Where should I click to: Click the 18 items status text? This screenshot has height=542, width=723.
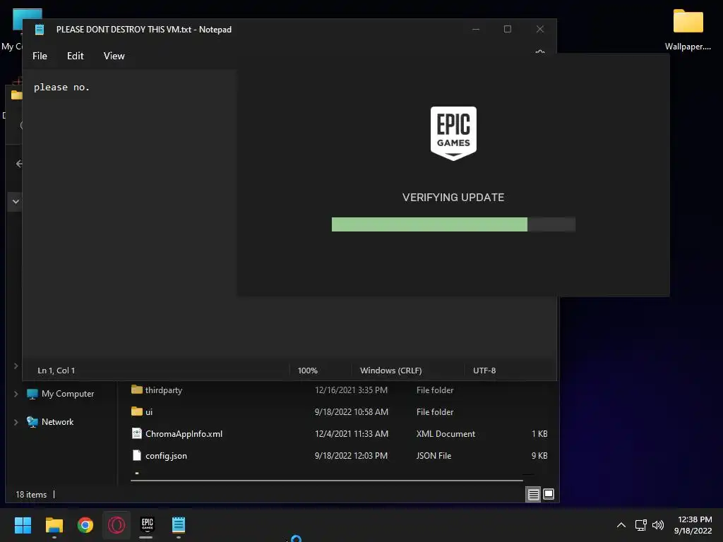pyautogui.click(x=31, y=495)
